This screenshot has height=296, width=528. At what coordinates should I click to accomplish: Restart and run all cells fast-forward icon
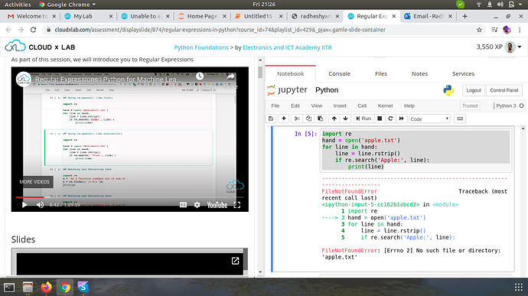[x=402, y=119]
